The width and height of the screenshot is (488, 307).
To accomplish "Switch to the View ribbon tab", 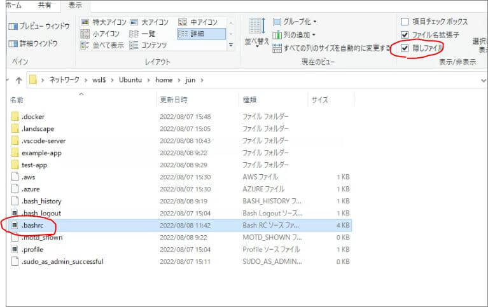I will point(75,5).
